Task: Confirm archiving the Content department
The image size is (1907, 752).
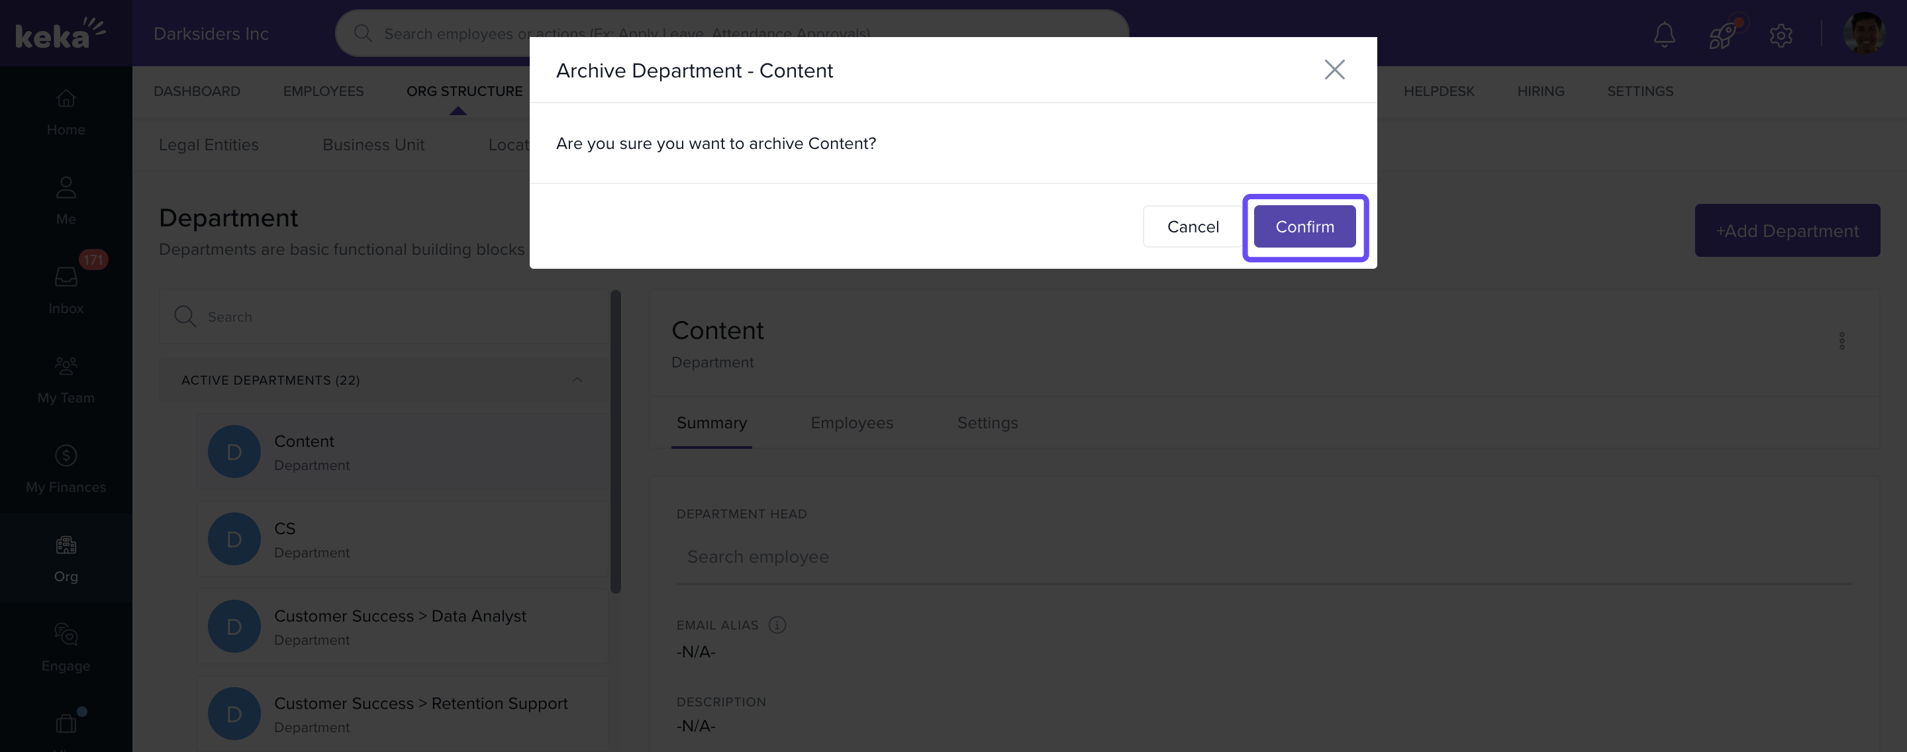Action: pyautogui.click(x=1304, y=226)
